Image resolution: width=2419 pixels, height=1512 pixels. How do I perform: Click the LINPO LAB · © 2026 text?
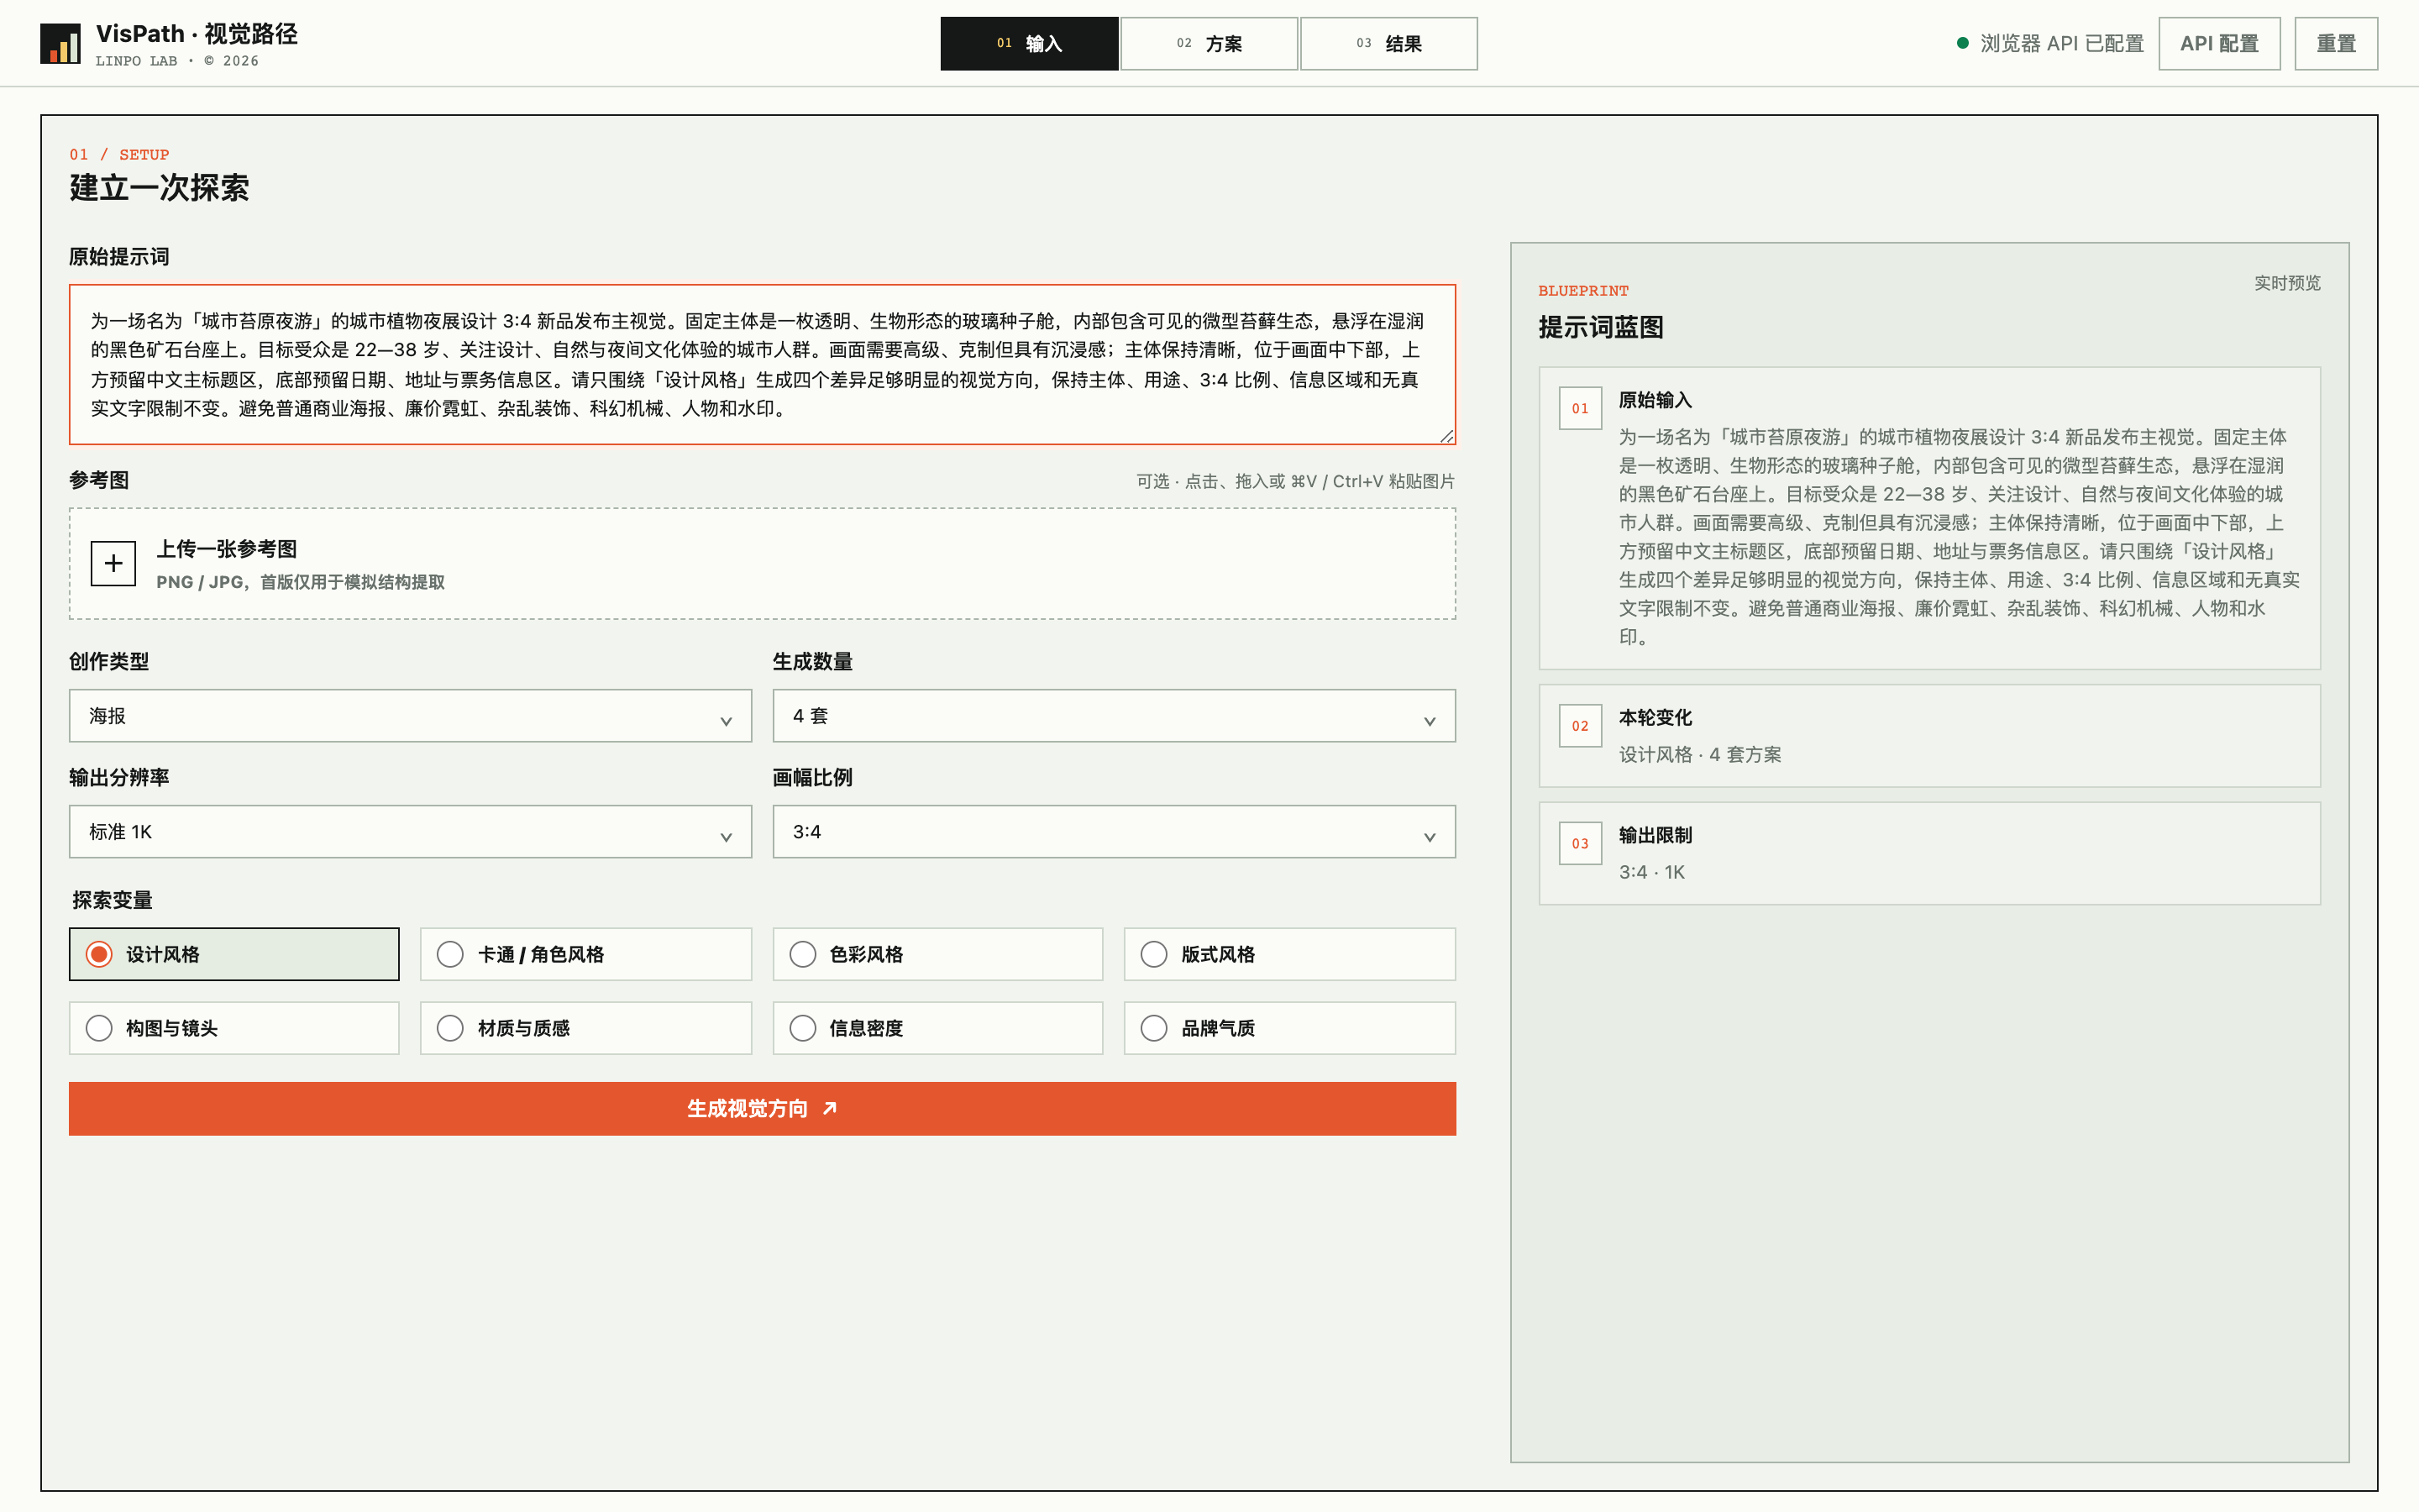[x=177, y=61]
